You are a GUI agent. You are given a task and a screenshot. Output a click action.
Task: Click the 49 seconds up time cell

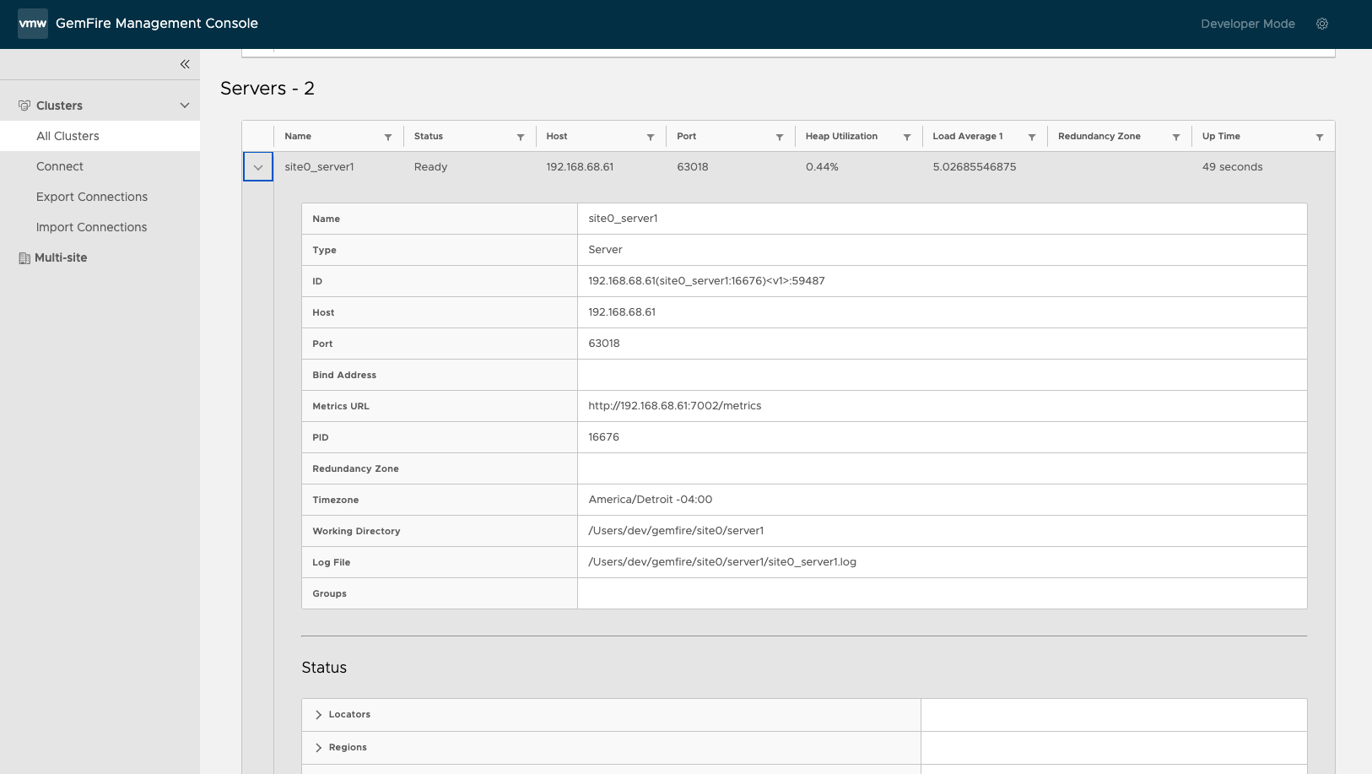point(1233,167)
